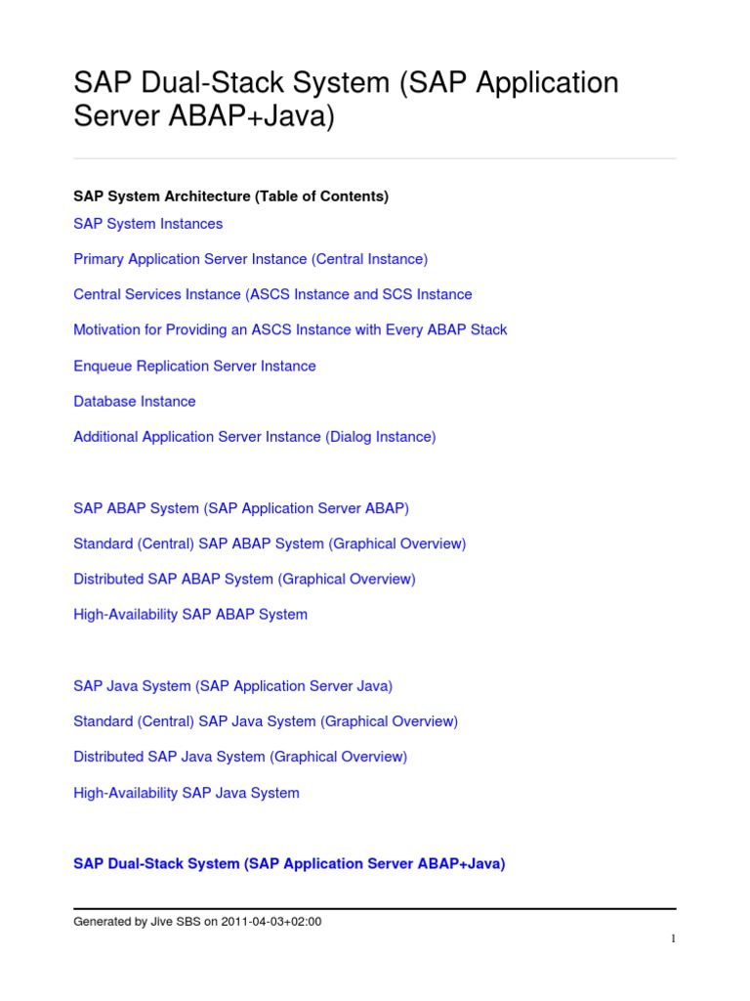Open Central Services Instance (ASCS and SCS) link
This screenshot has width=750, height=1001.
pyautogui.click(x=272, y=294)
